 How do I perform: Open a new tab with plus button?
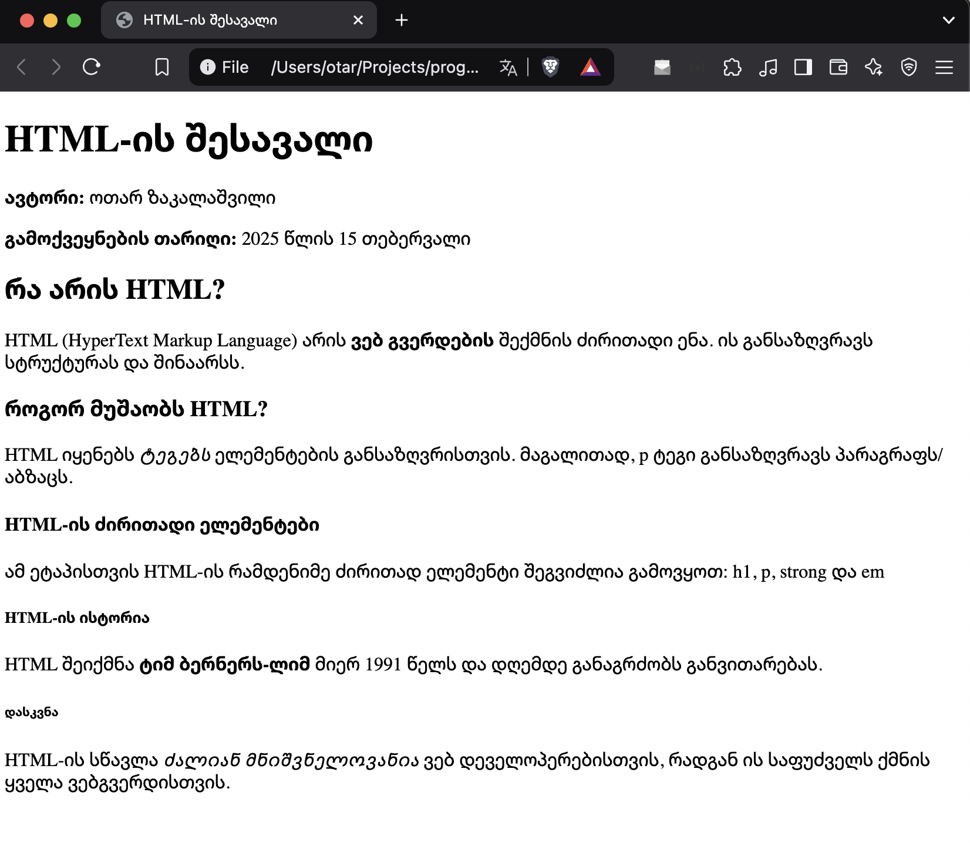(402, 20)
